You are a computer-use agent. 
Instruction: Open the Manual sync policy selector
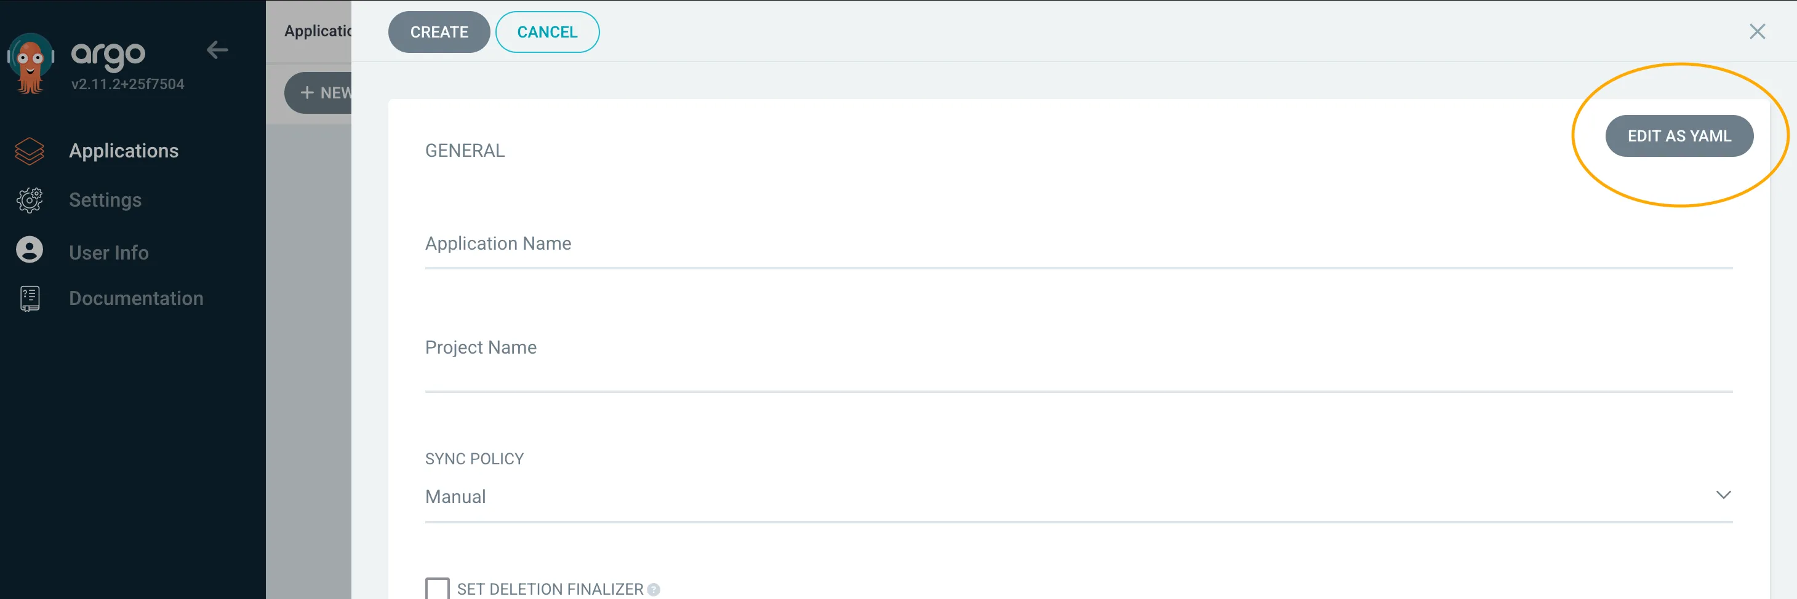tap(977, 496)
